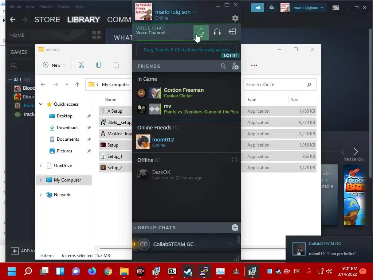Viewport: 373px width, 280px height.
Task: Expand CollabSTEAM GC chevron in group chats
Action: [230, 244]
